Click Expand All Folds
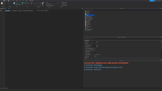 tap(64, 4)
